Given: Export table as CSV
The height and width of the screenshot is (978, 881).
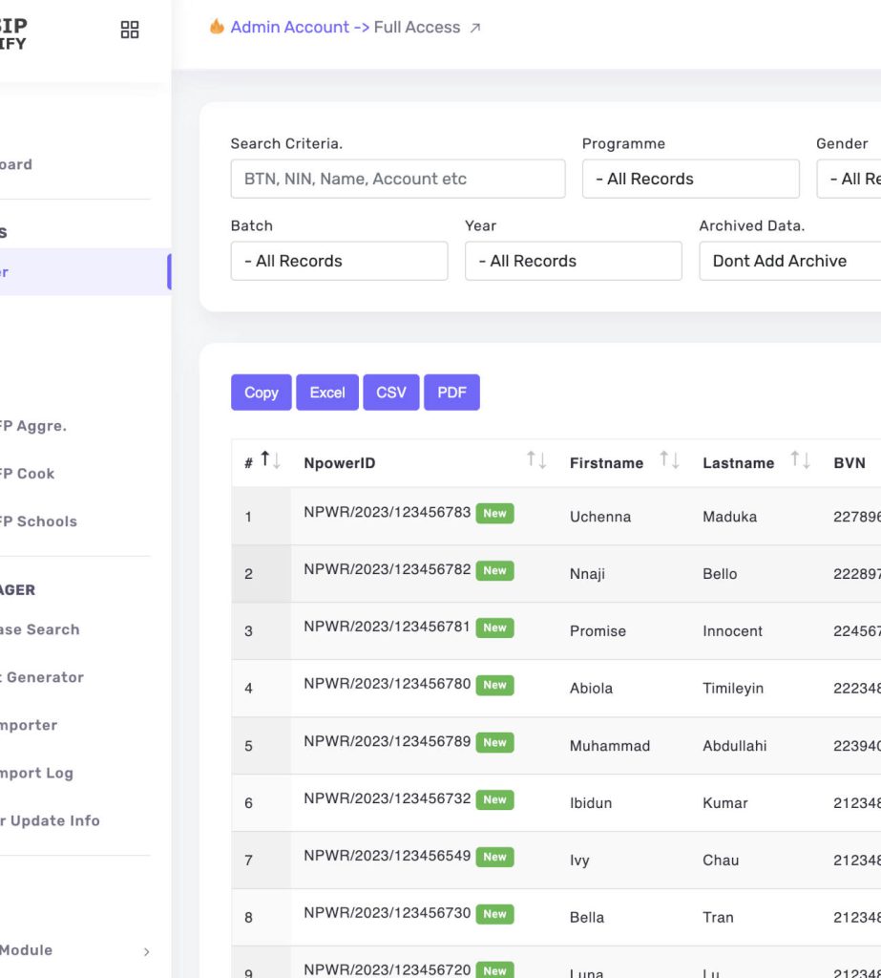Looking at the screenshot, I should pos(390,393).
